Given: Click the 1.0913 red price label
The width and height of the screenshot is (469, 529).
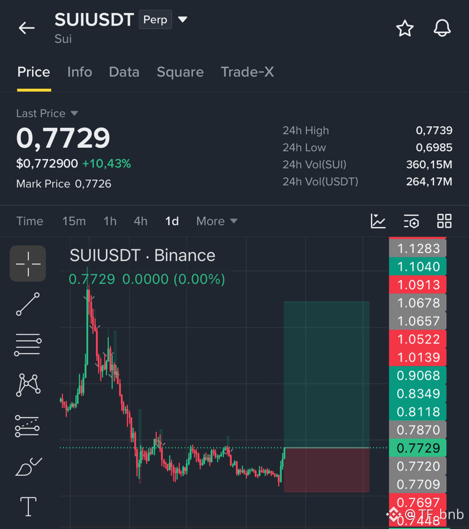Looking at the screenshot, I should [x=418, y=285].
